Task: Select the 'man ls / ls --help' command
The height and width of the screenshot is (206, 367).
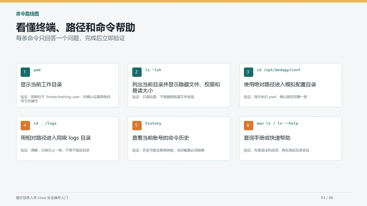Action: coord(278,123)
